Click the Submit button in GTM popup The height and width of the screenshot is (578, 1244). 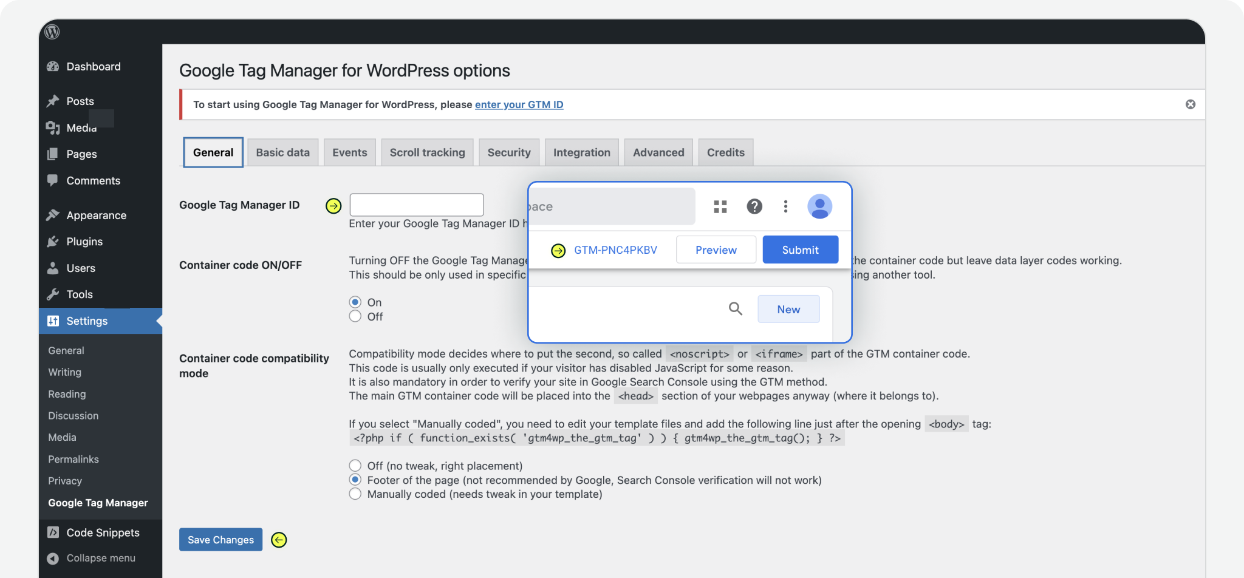801,250
